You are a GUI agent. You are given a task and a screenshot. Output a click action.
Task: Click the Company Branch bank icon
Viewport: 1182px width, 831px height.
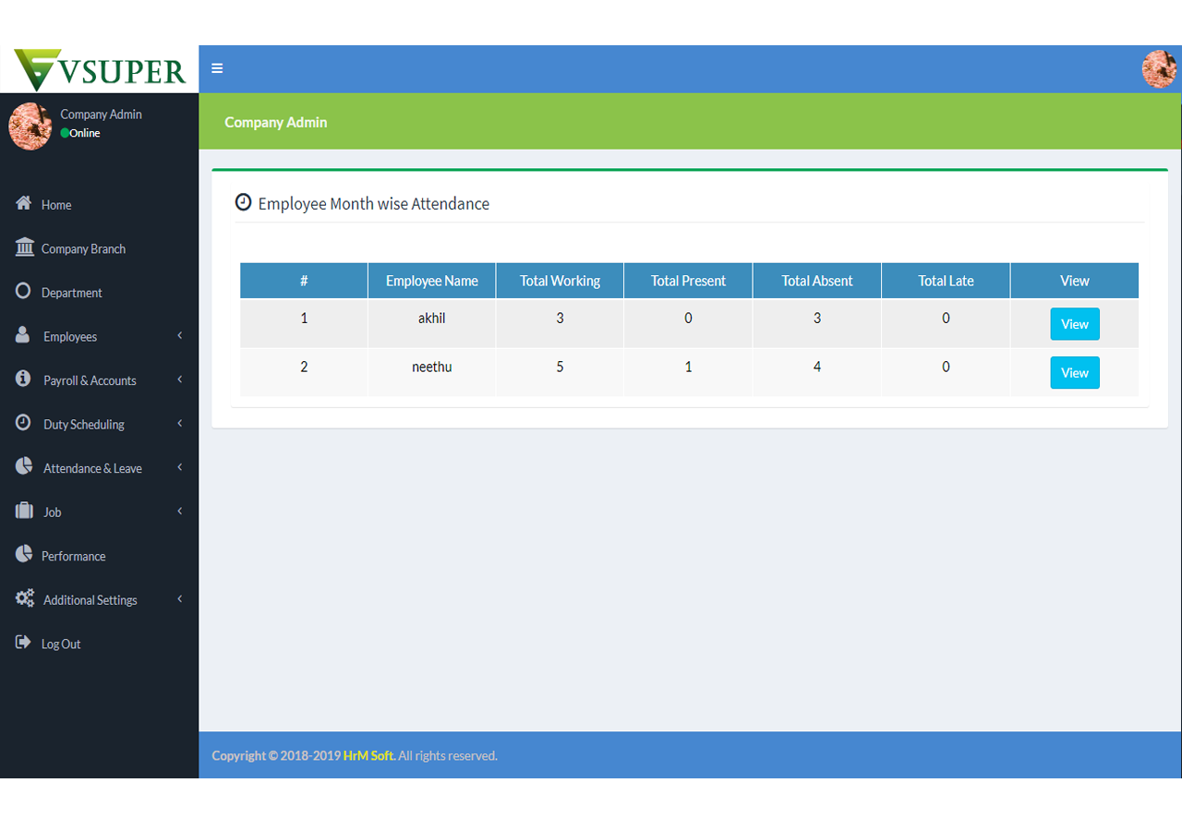click(25, 247)
